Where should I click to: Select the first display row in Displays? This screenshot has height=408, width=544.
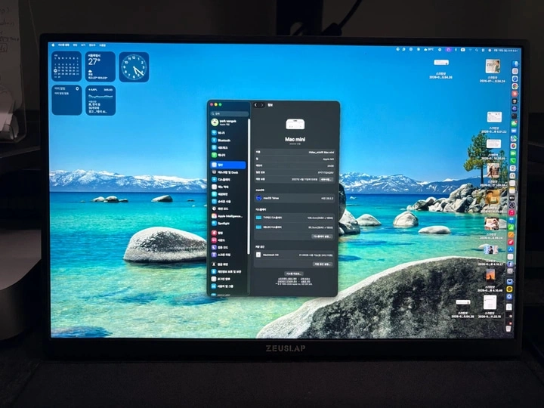click(295, 218)
